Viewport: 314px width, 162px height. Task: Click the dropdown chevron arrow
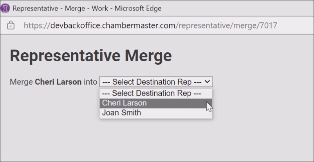point(208,82)
